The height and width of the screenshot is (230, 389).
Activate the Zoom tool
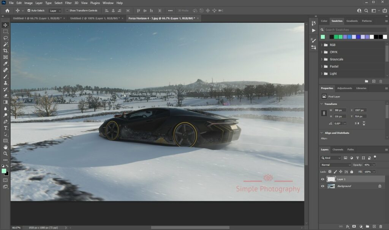click(x=5, y=154)
